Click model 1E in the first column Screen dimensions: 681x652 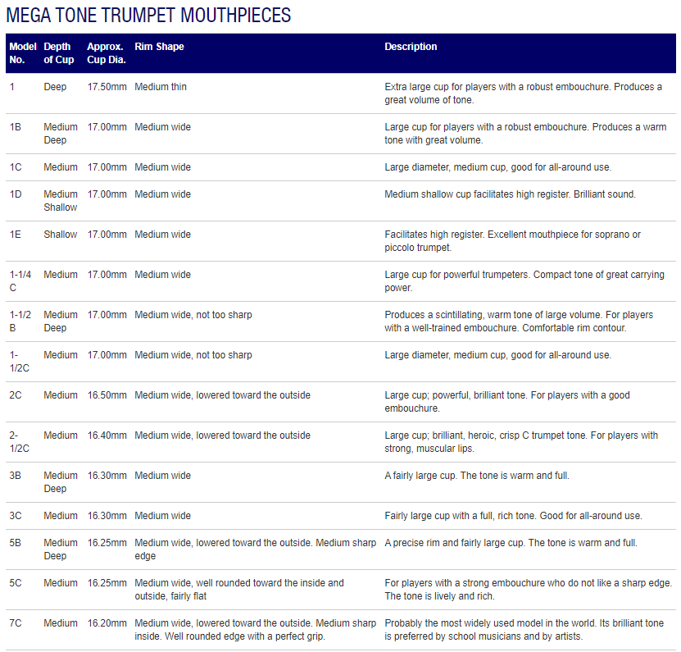[16, 235]
